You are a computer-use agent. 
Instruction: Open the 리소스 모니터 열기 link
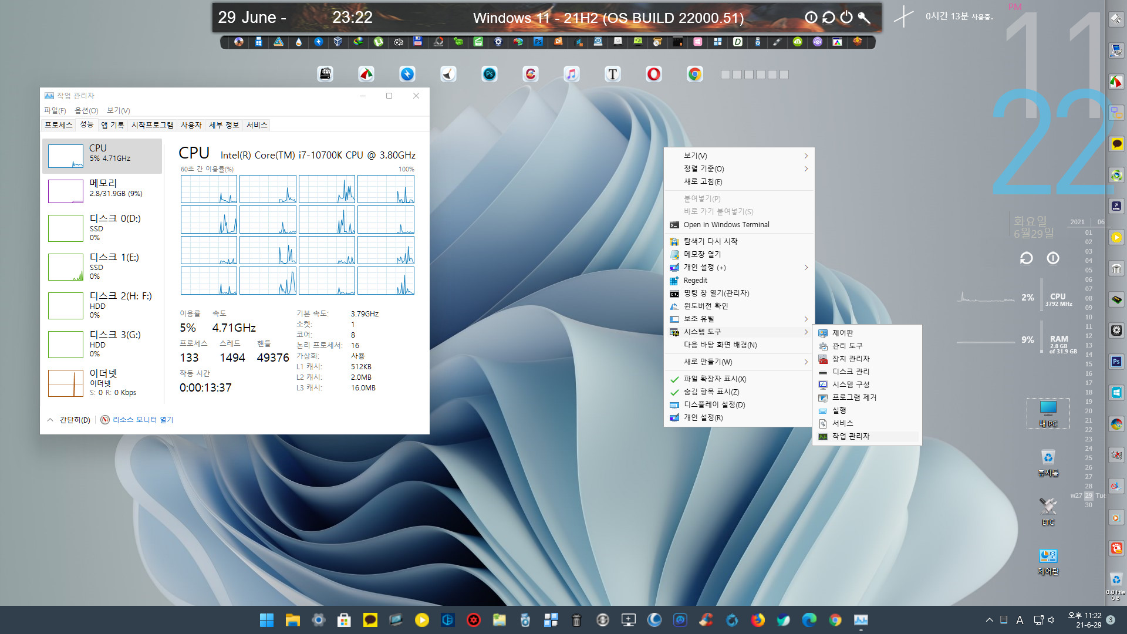137,420
